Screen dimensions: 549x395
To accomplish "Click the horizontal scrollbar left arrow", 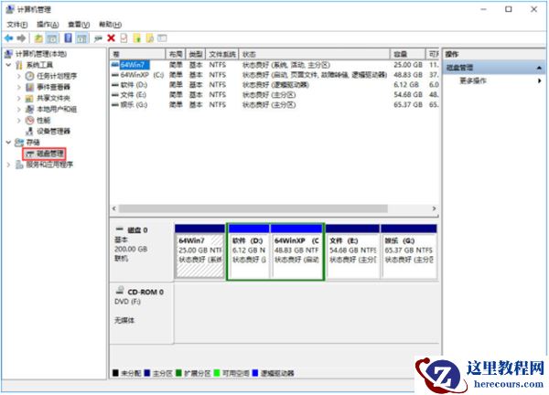I will click(x=114, y=208).
